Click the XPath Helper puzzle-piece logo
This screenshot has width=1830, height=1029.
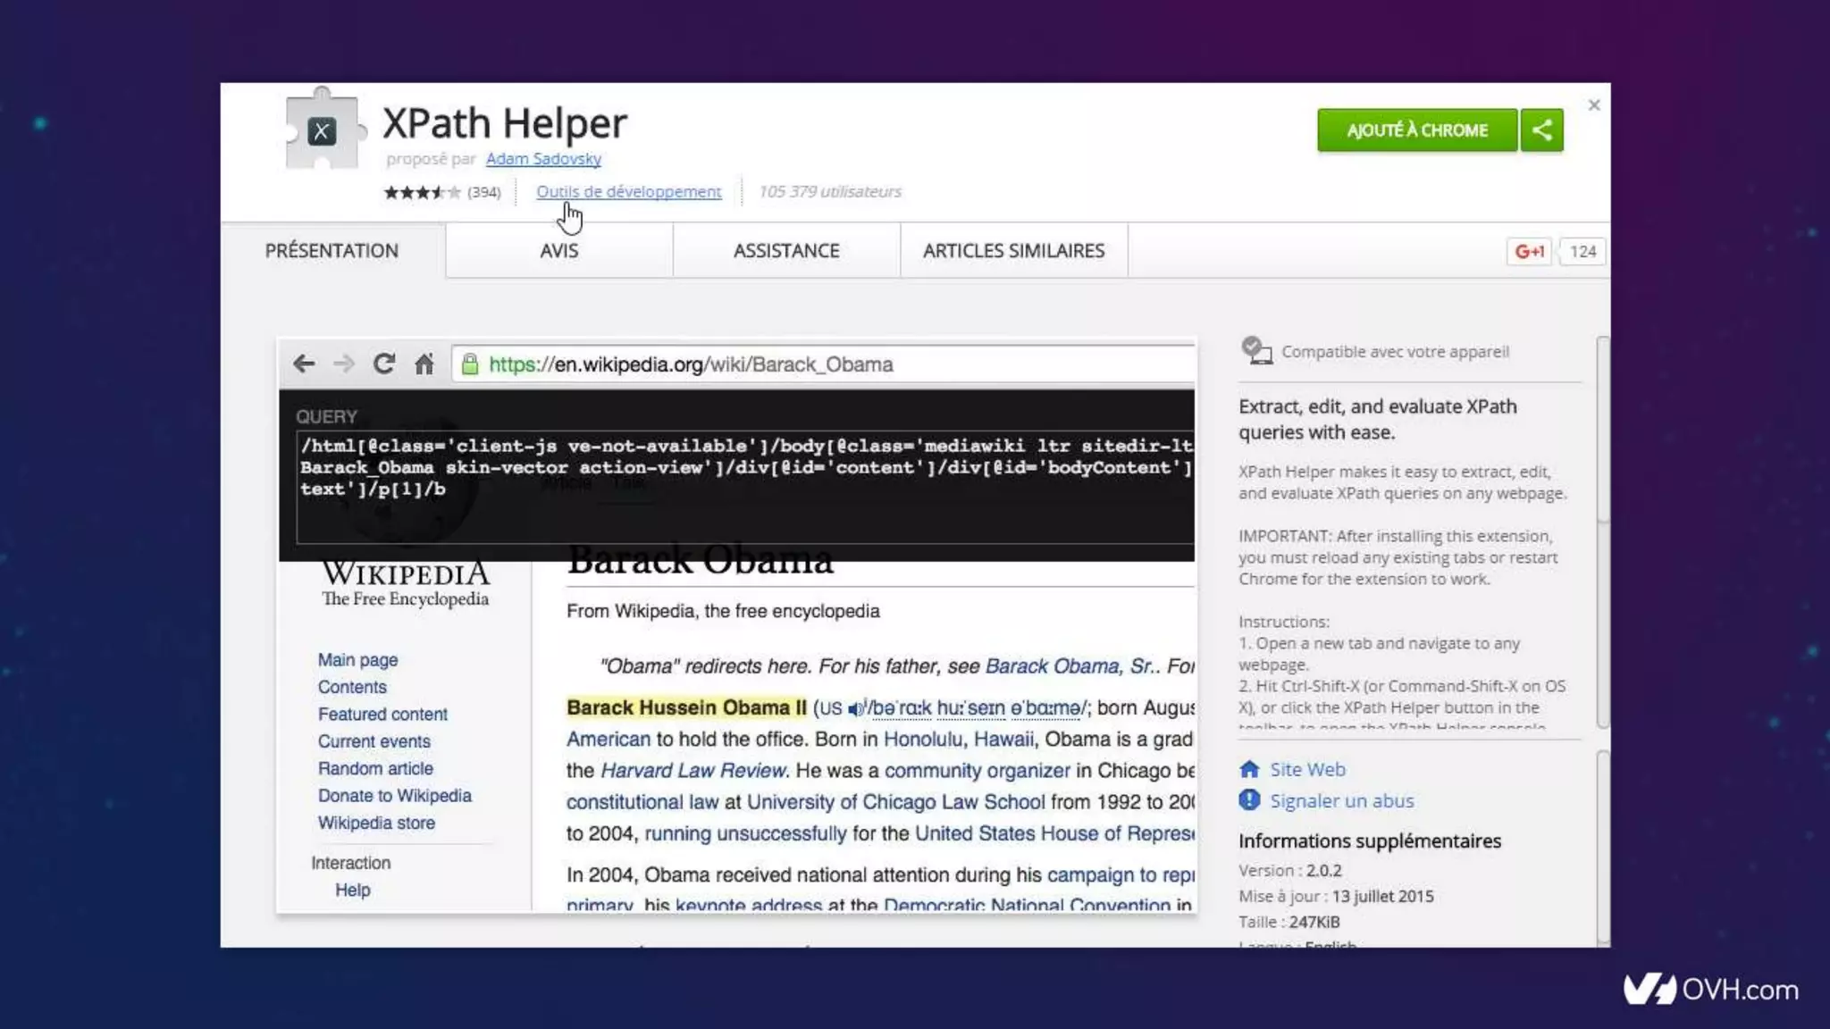pos(323,130)
